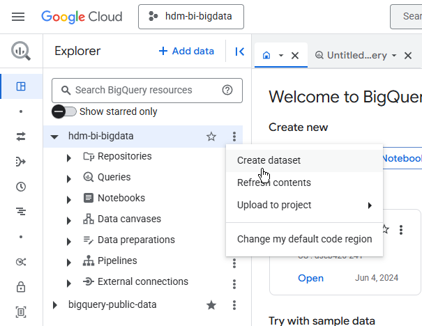
Task: Select the bigquery-public-data project label
Action: (x=112, y=304)
